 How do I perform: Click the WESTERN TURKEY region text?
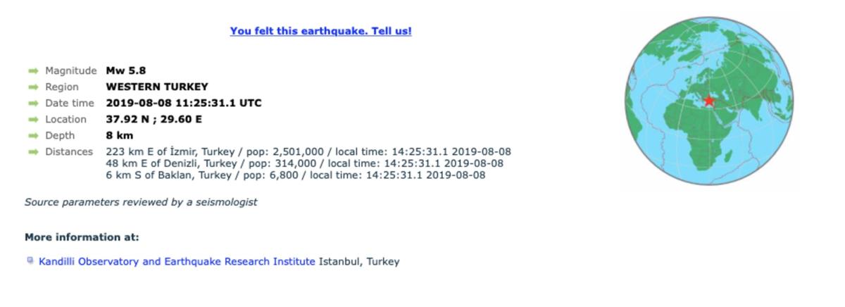click(157, 87)
